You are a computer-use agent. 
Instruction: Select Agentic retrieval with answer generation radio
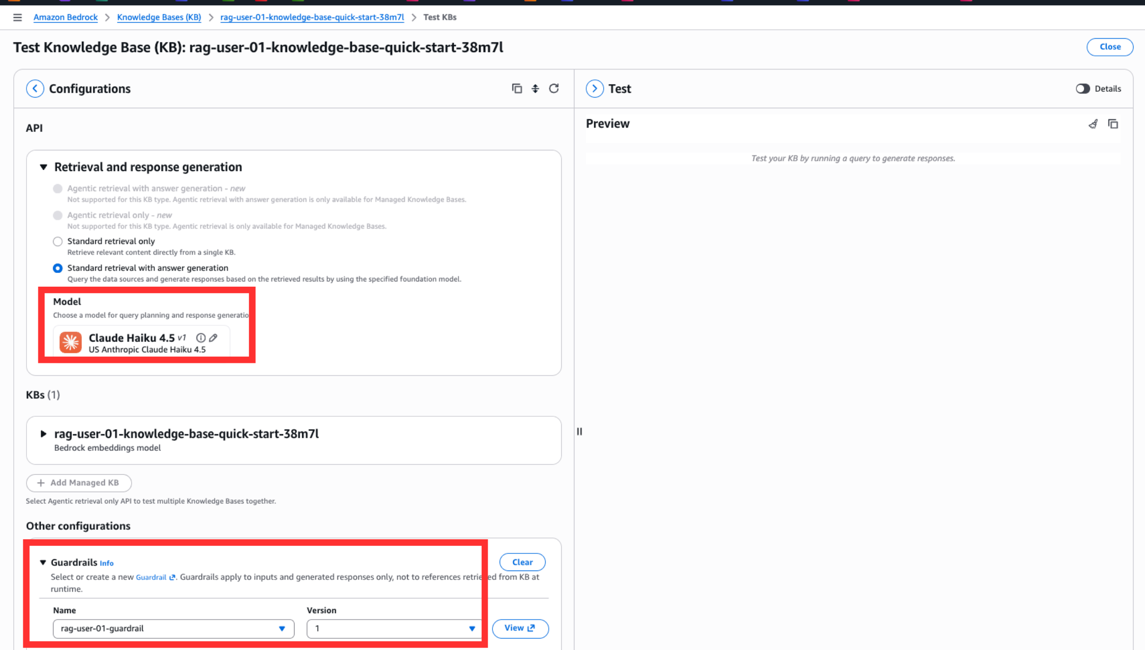click(58, 189)
